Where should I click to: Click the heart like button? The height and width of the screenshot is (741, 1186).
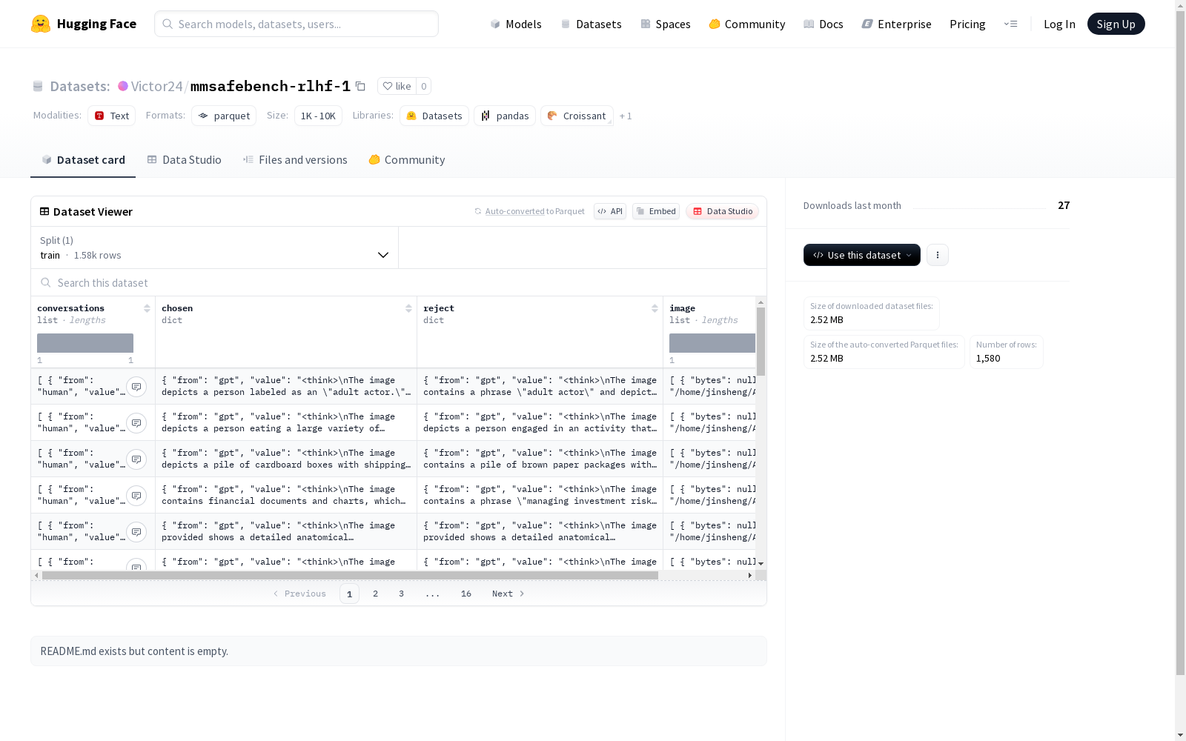point(397,86)
